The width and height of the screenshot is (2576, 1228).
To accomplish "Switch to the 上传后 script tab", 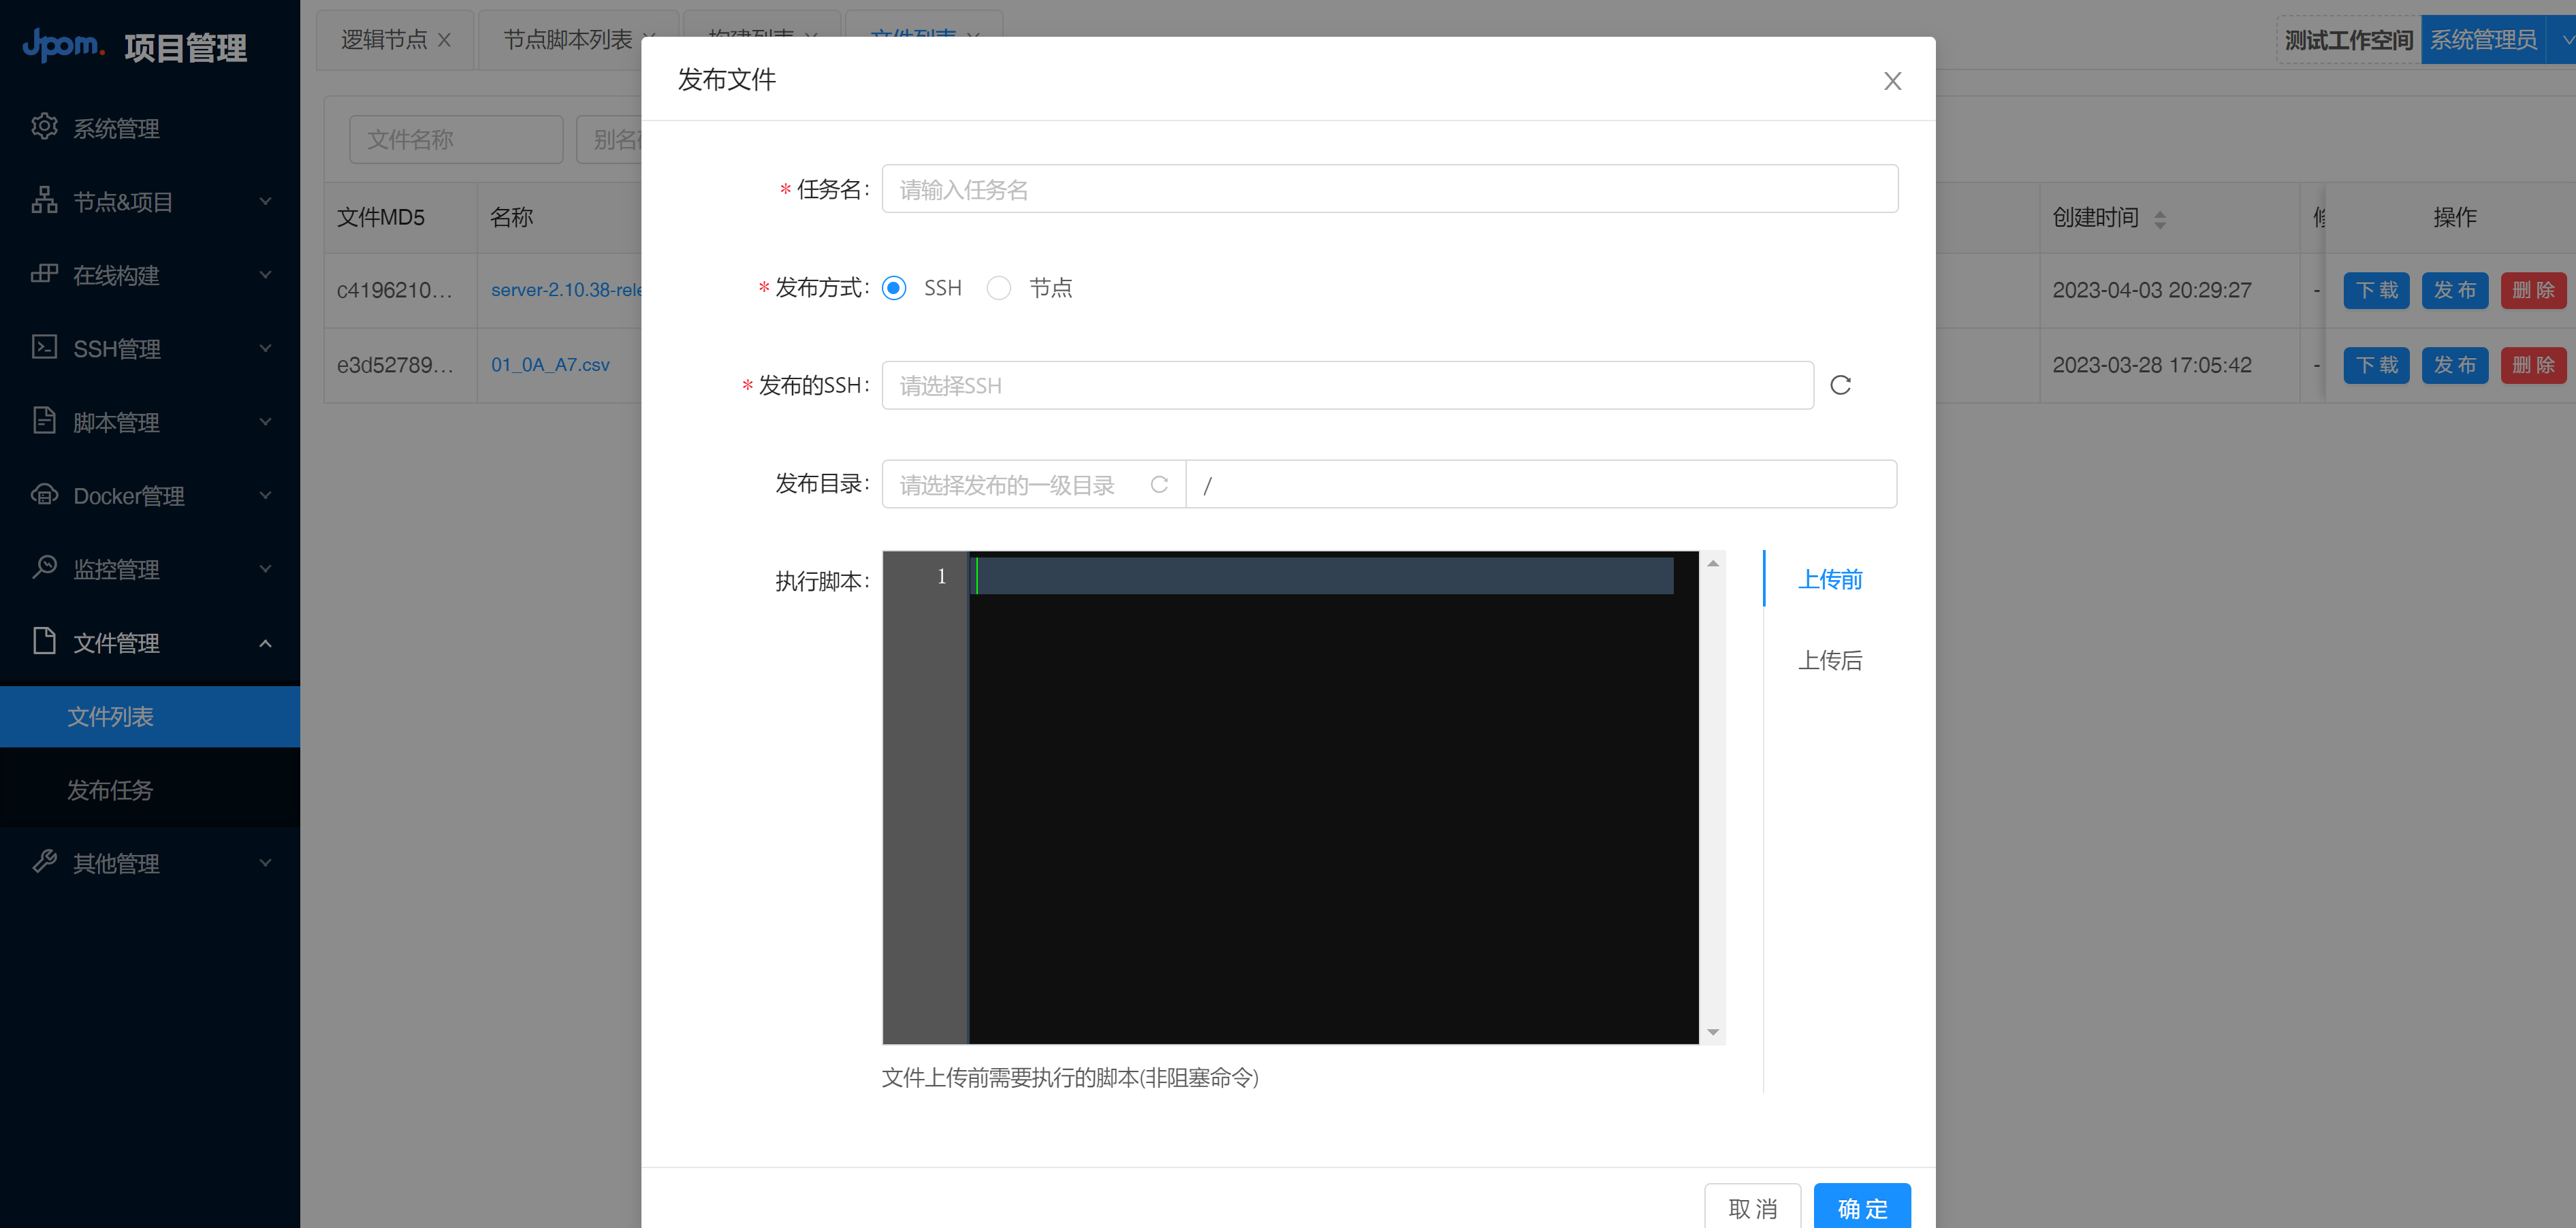I will pyautogui.click(x=1831, y=660).
